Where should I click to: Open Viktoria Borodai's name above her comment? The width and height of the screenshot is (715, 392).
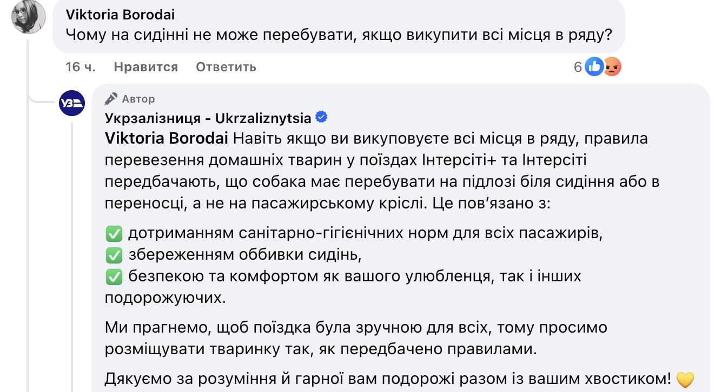click(120, 14)
